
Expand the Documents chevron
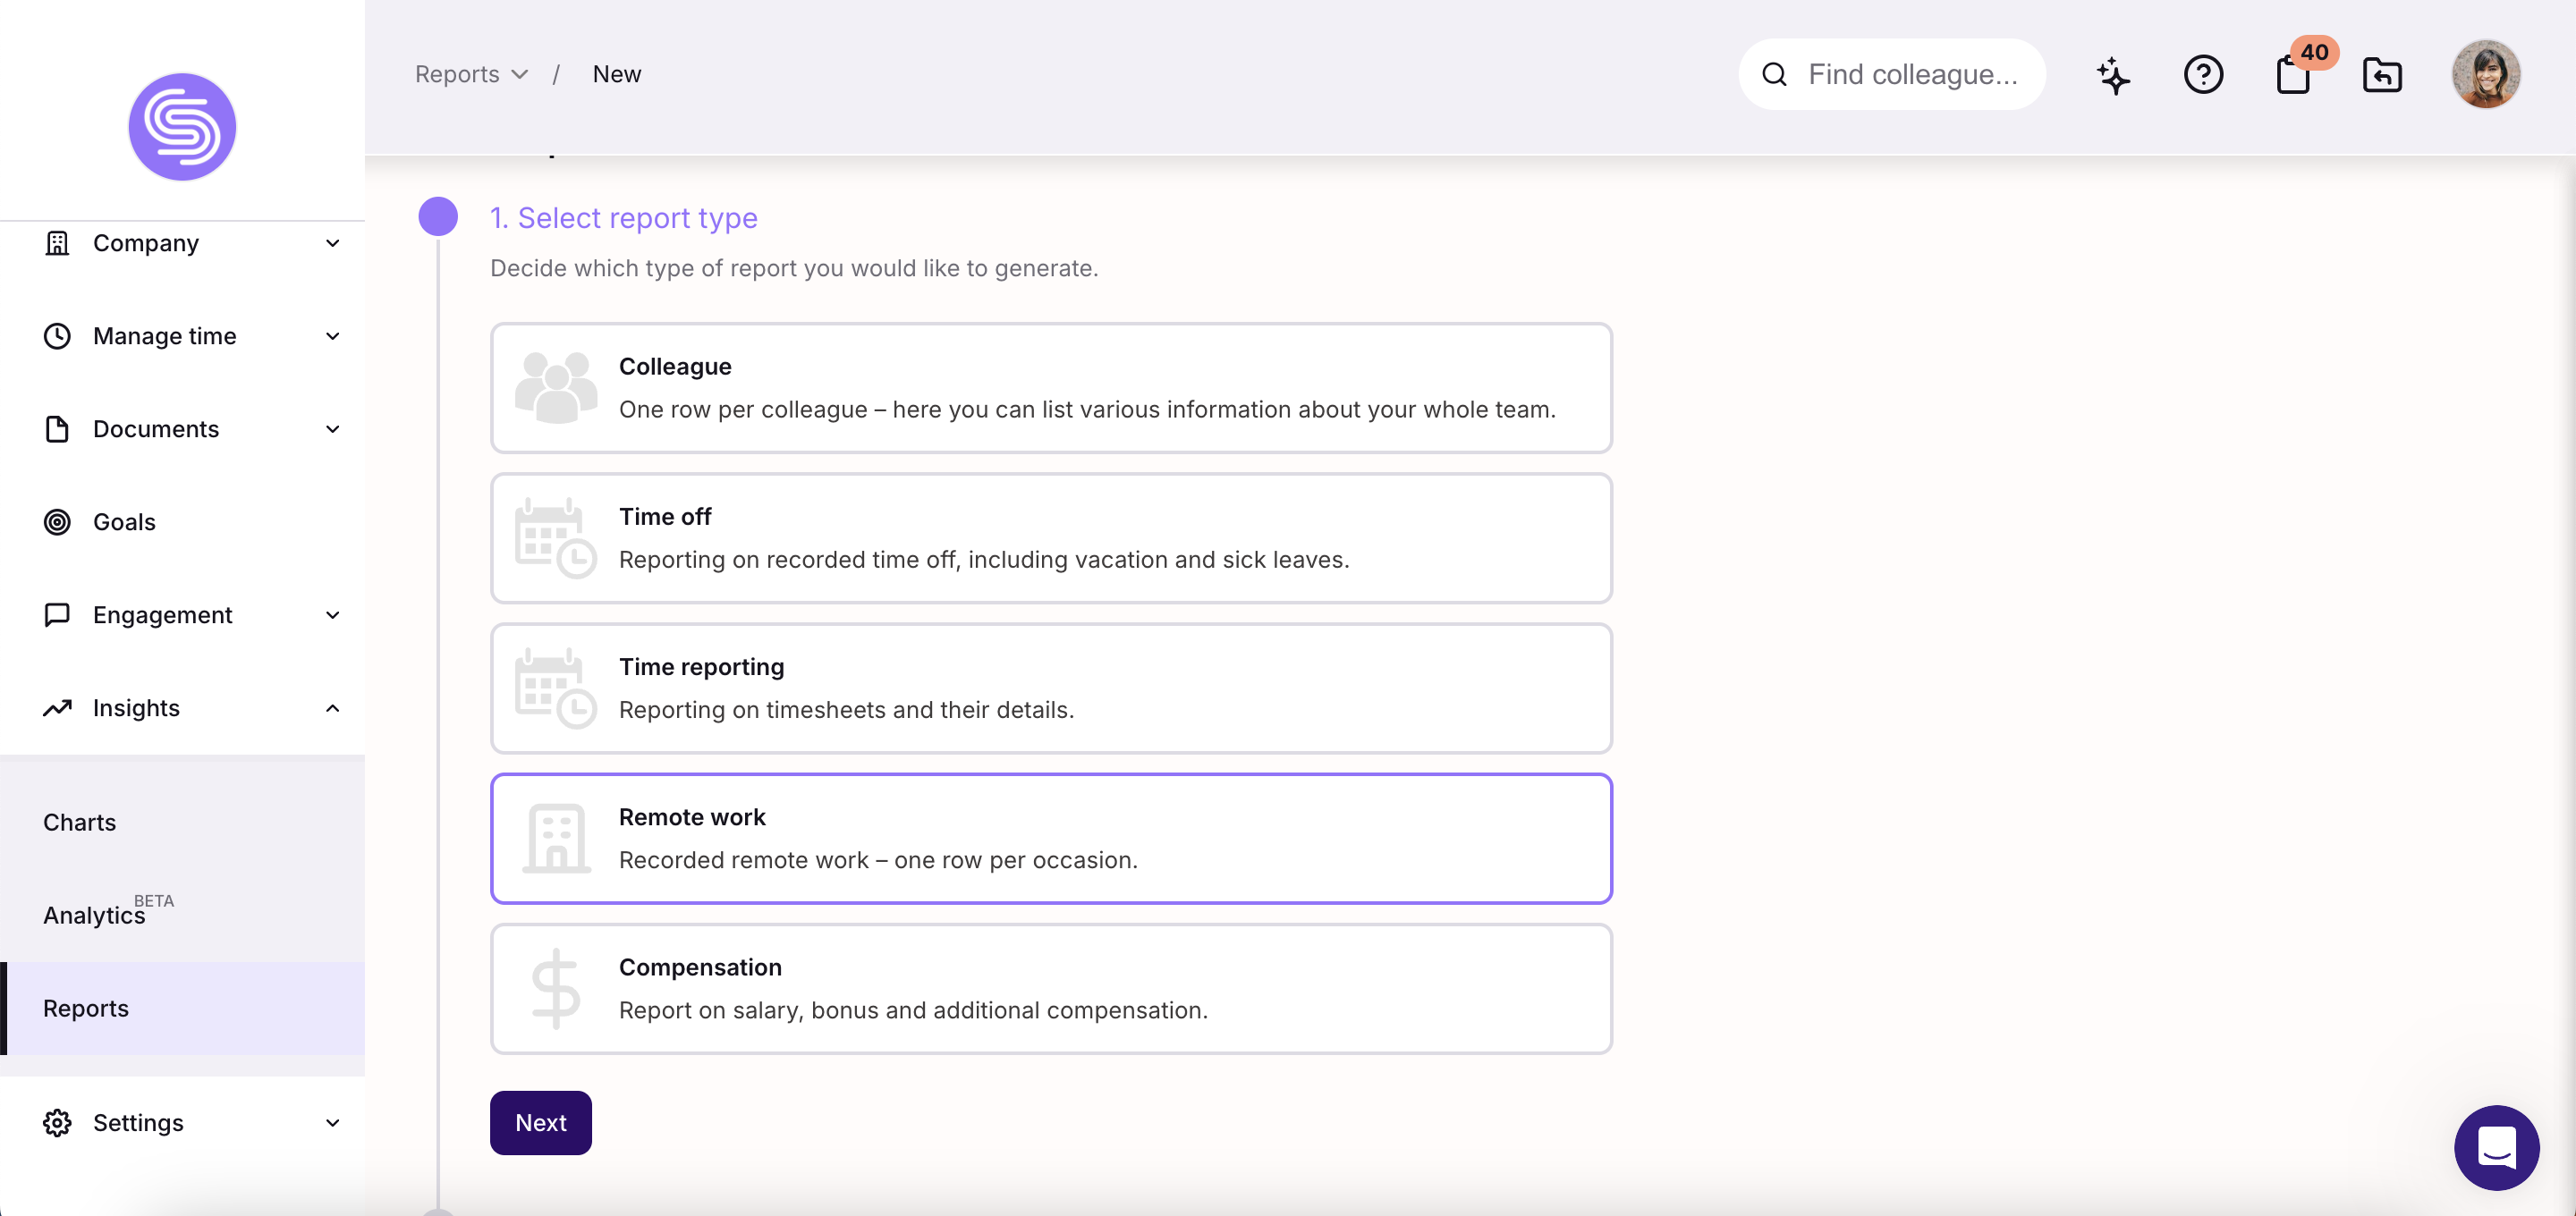[333, 429]
